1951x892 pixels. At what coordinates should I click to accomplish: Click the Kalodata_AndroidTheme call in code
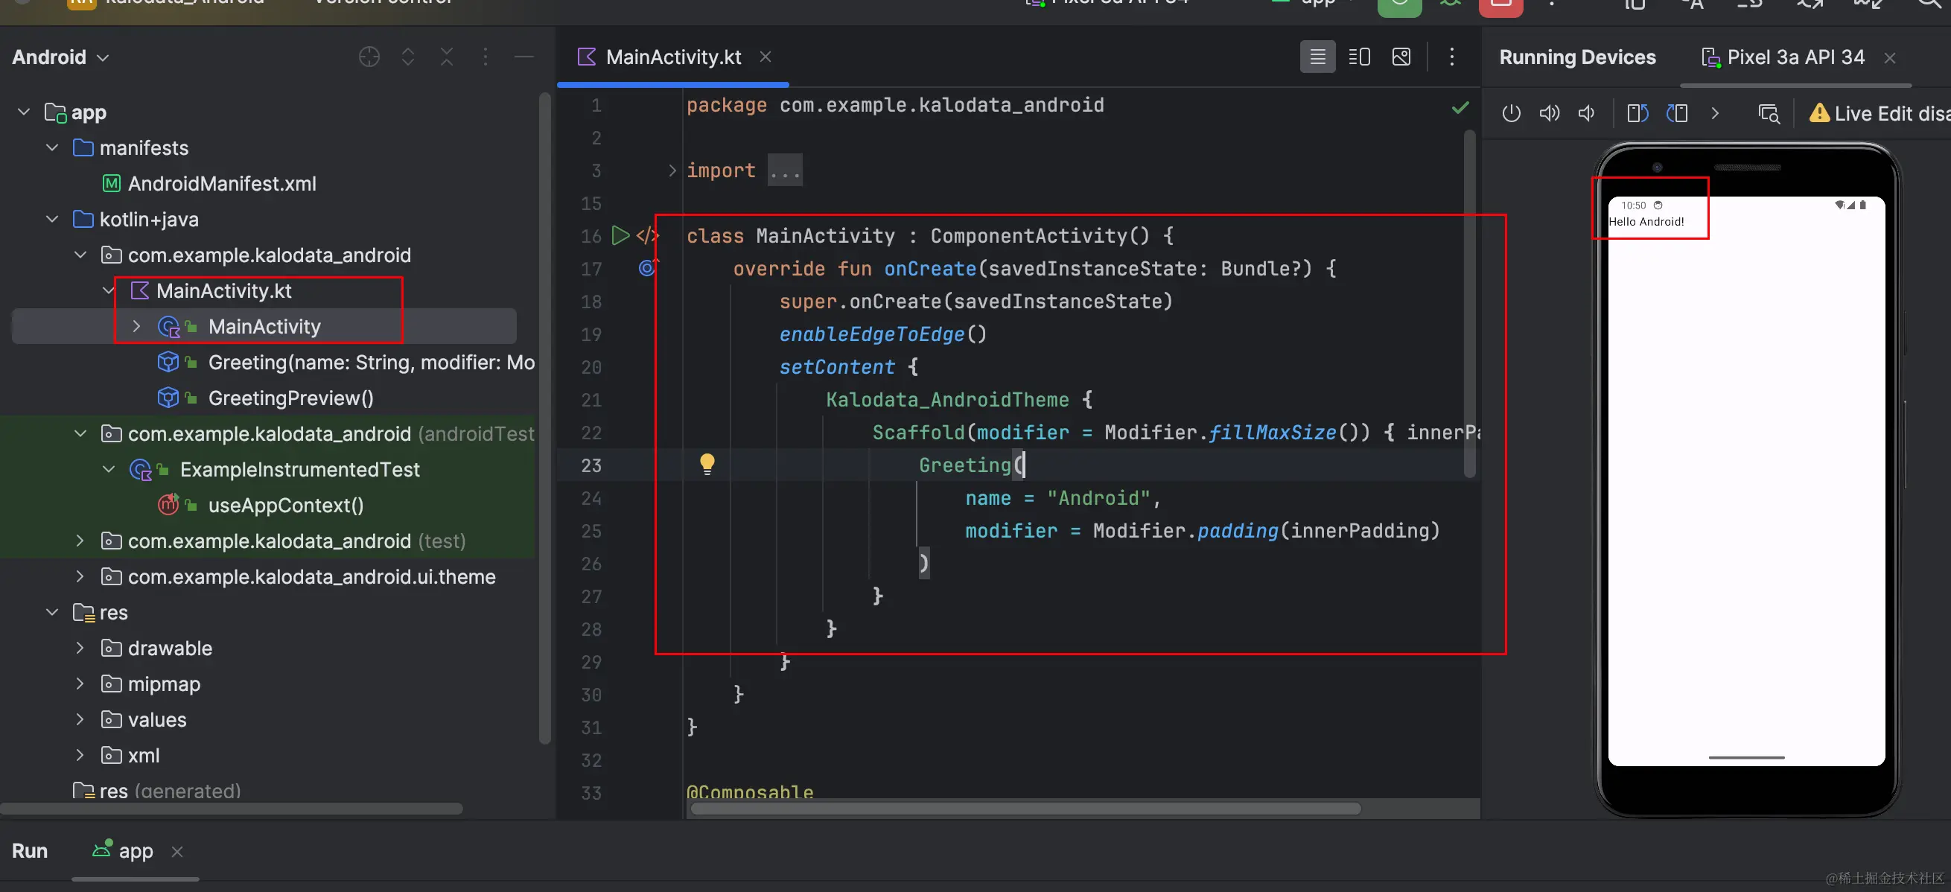(946, 399)
